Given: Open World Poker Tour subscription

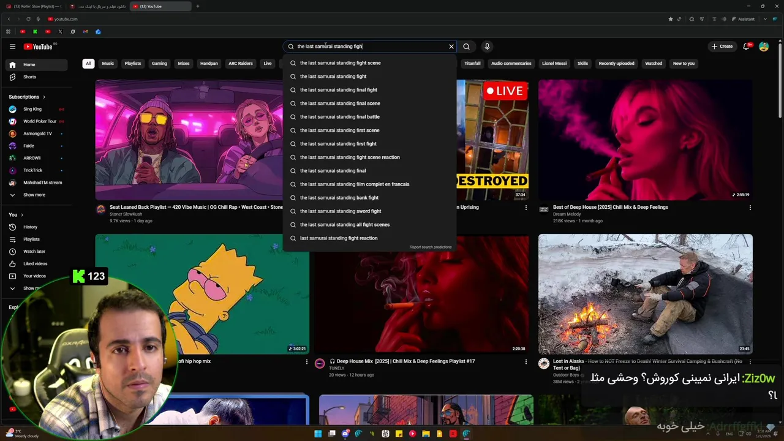Looking at the screenshot, I should tap(38, 121).
